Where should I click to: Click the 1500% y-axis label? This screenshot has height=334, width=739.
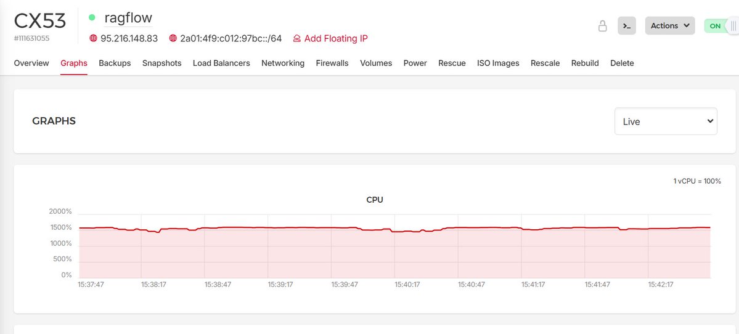pyautogui.click(x=61, y=227)
